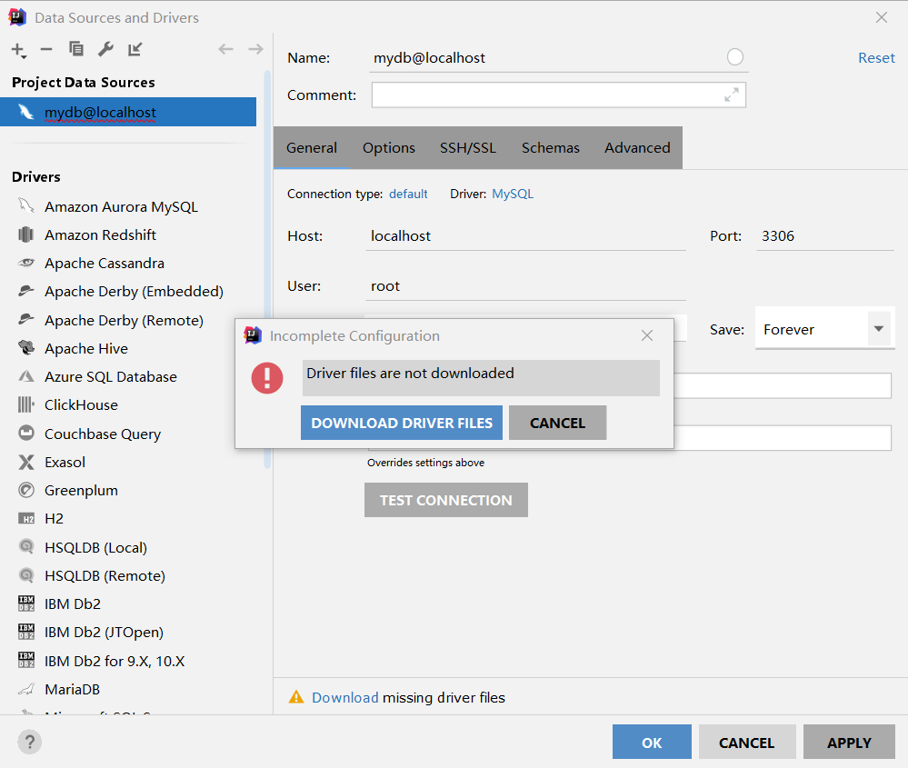Navigate back with left arrow
908x768 pixels.
coord(225,49)
